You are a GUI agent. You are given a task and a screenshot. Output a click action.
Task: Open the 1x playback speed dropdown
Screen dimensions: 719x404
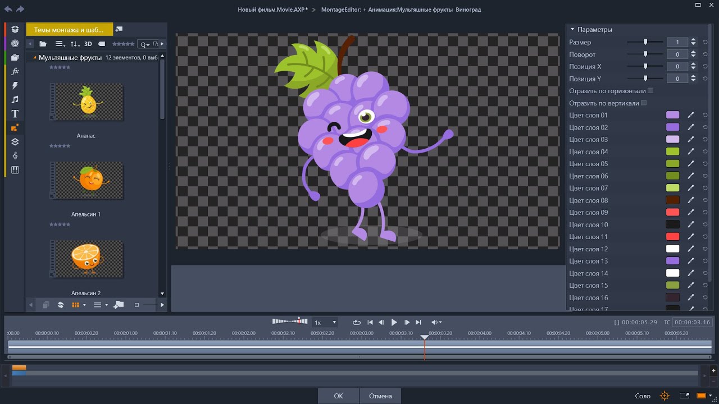(x=325, y=323)
